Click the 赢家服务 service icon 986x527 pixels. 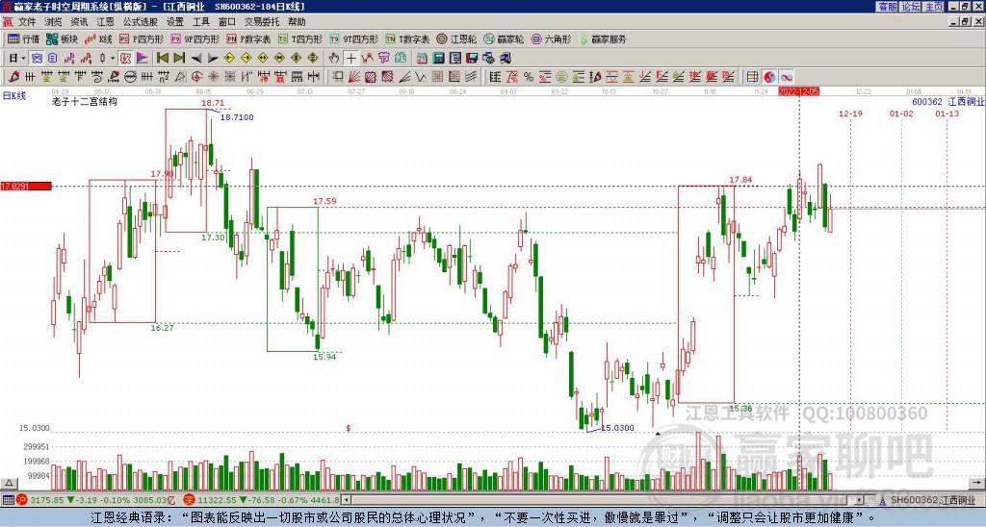601,39
